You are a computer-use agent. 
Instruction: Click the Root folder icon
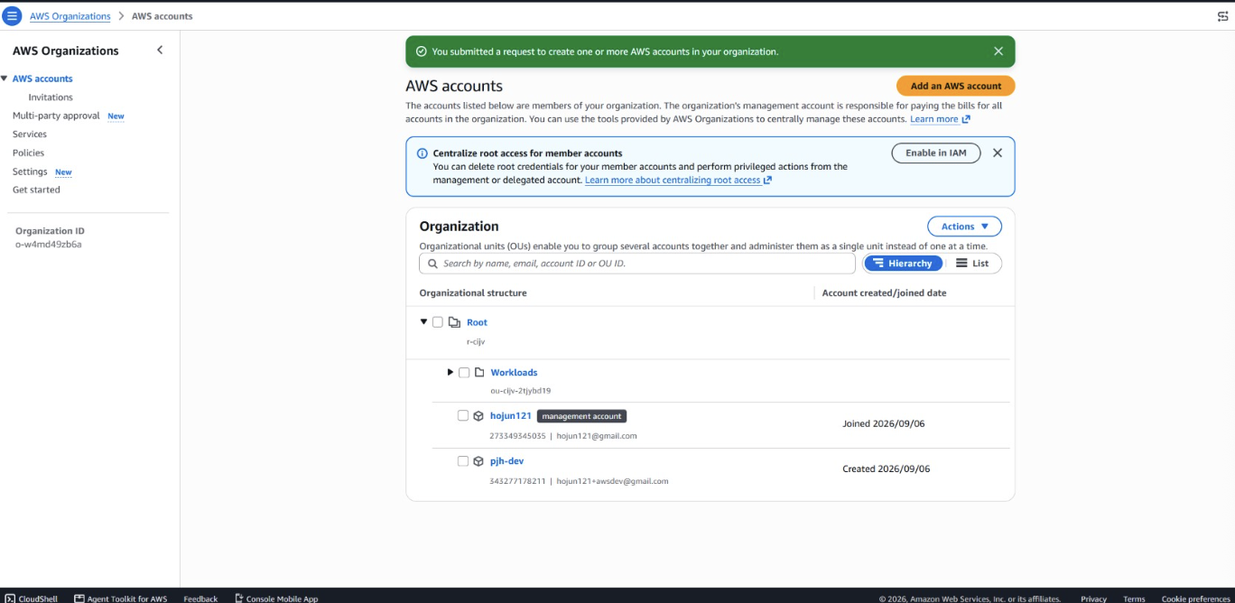pyautogui.click(x=454, y=322)
